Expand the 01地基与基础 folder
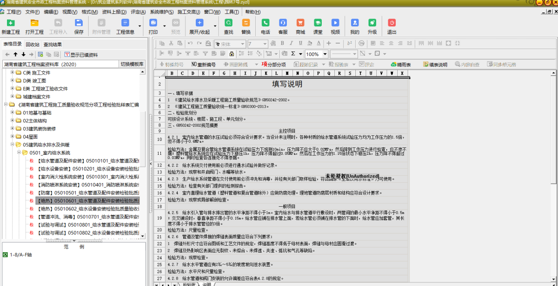This screenshot has width=558, height=286. (12, 113)
